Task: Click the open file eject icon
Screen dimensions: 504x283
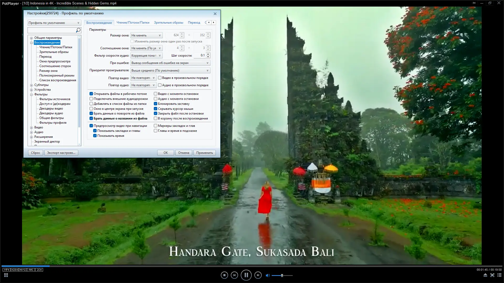Action: (485, 275)
